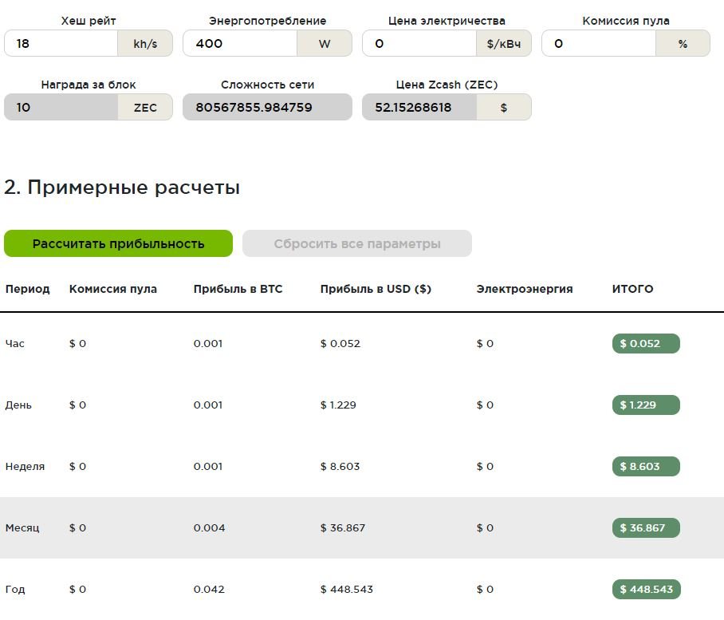Click the pool fee $ 0 in День row

(77, 405)
